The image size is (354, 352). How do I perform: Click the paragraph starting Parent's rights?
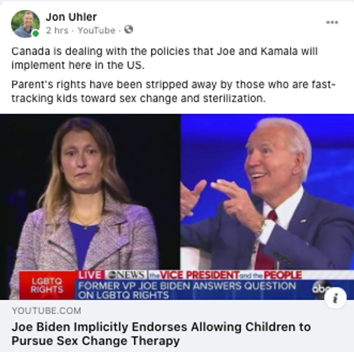coord(174,92)
